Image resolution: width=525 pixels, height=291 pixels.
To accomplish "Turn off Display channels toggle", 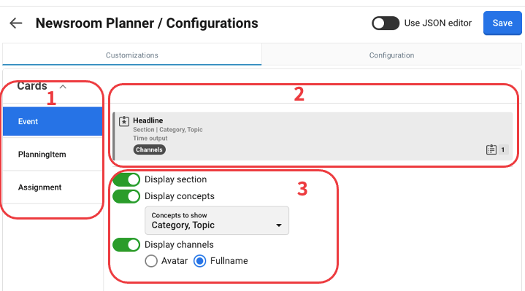I will point(126,245).
